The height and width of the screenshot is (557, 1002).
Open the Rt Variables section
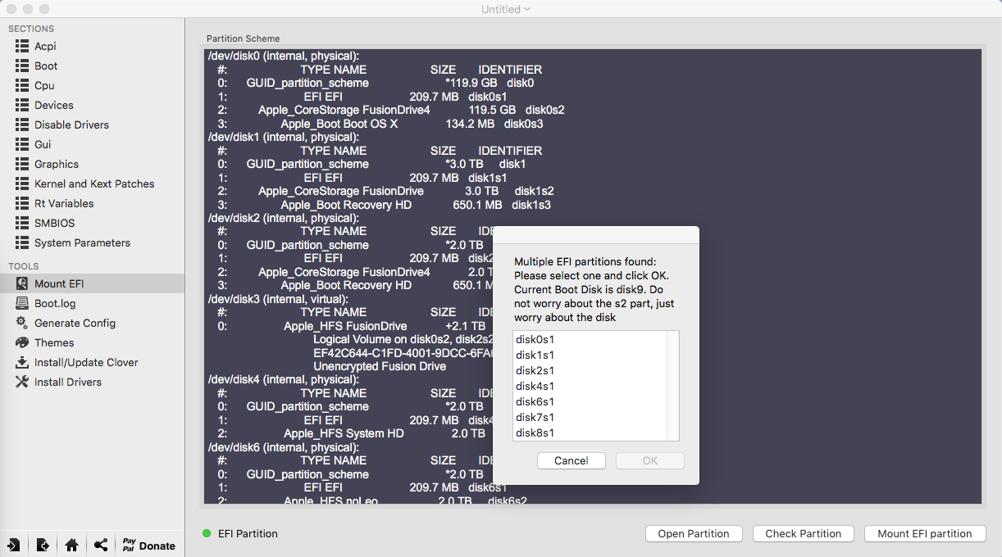pos(92,203)
